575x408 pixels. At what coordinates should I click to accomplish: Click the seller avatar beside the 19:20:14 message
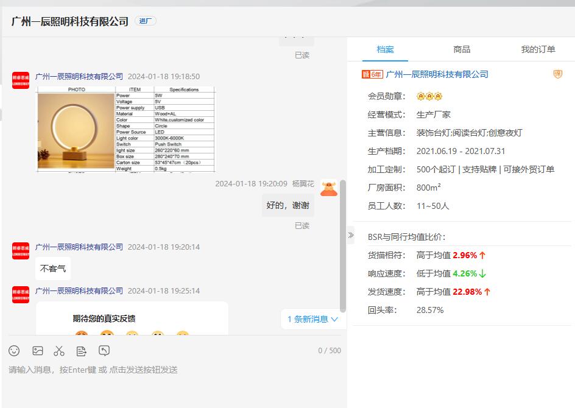[x=21, y=250]
